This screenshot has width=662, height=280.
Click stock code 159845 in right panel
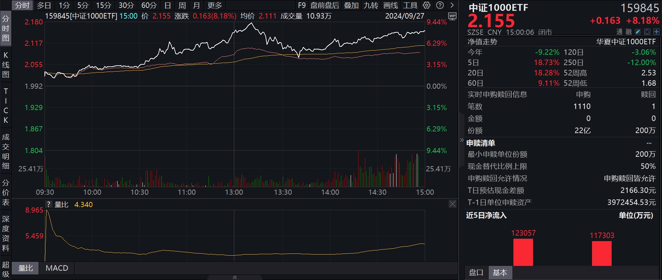tap(640, 8)
